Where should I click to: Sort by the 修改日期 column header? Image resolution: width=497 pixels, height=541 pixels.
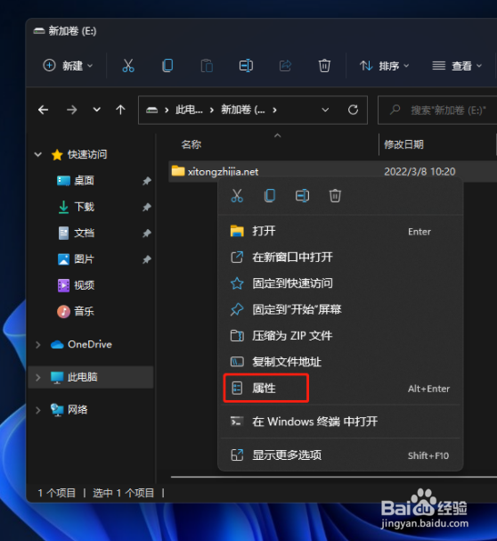(403, 144)
